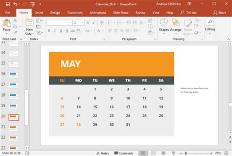The height and width of the screenshot is (156, 232).
Task: Open the Editing group dropdown
Action: pos(210,27)
